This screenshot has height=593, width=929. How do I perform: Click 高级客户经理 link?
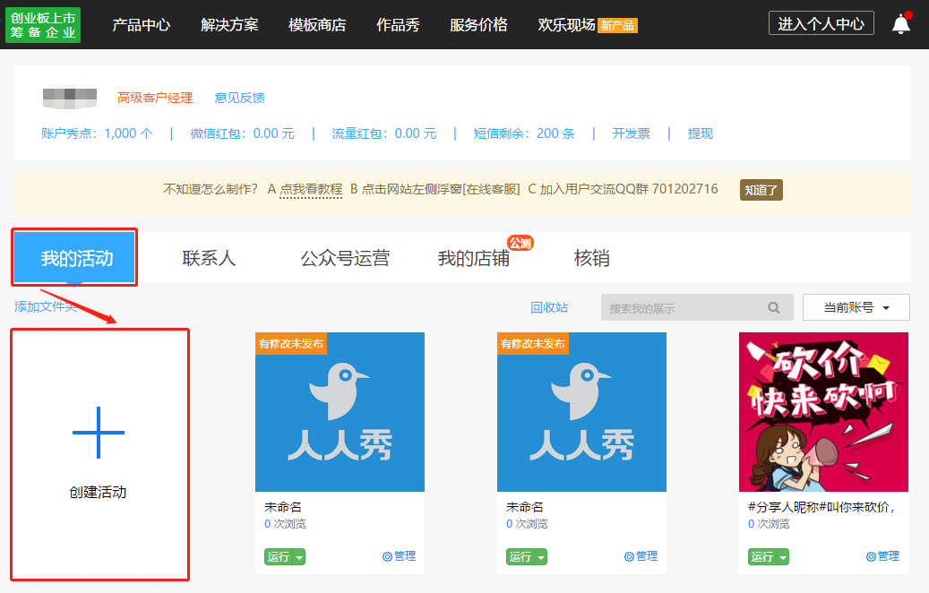155,98
